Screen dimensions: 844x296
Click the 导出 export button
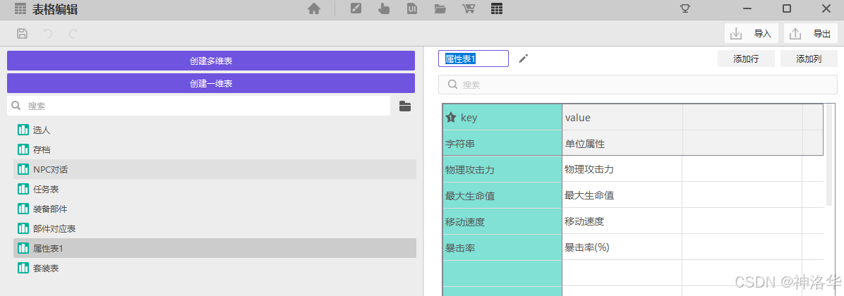811,34
